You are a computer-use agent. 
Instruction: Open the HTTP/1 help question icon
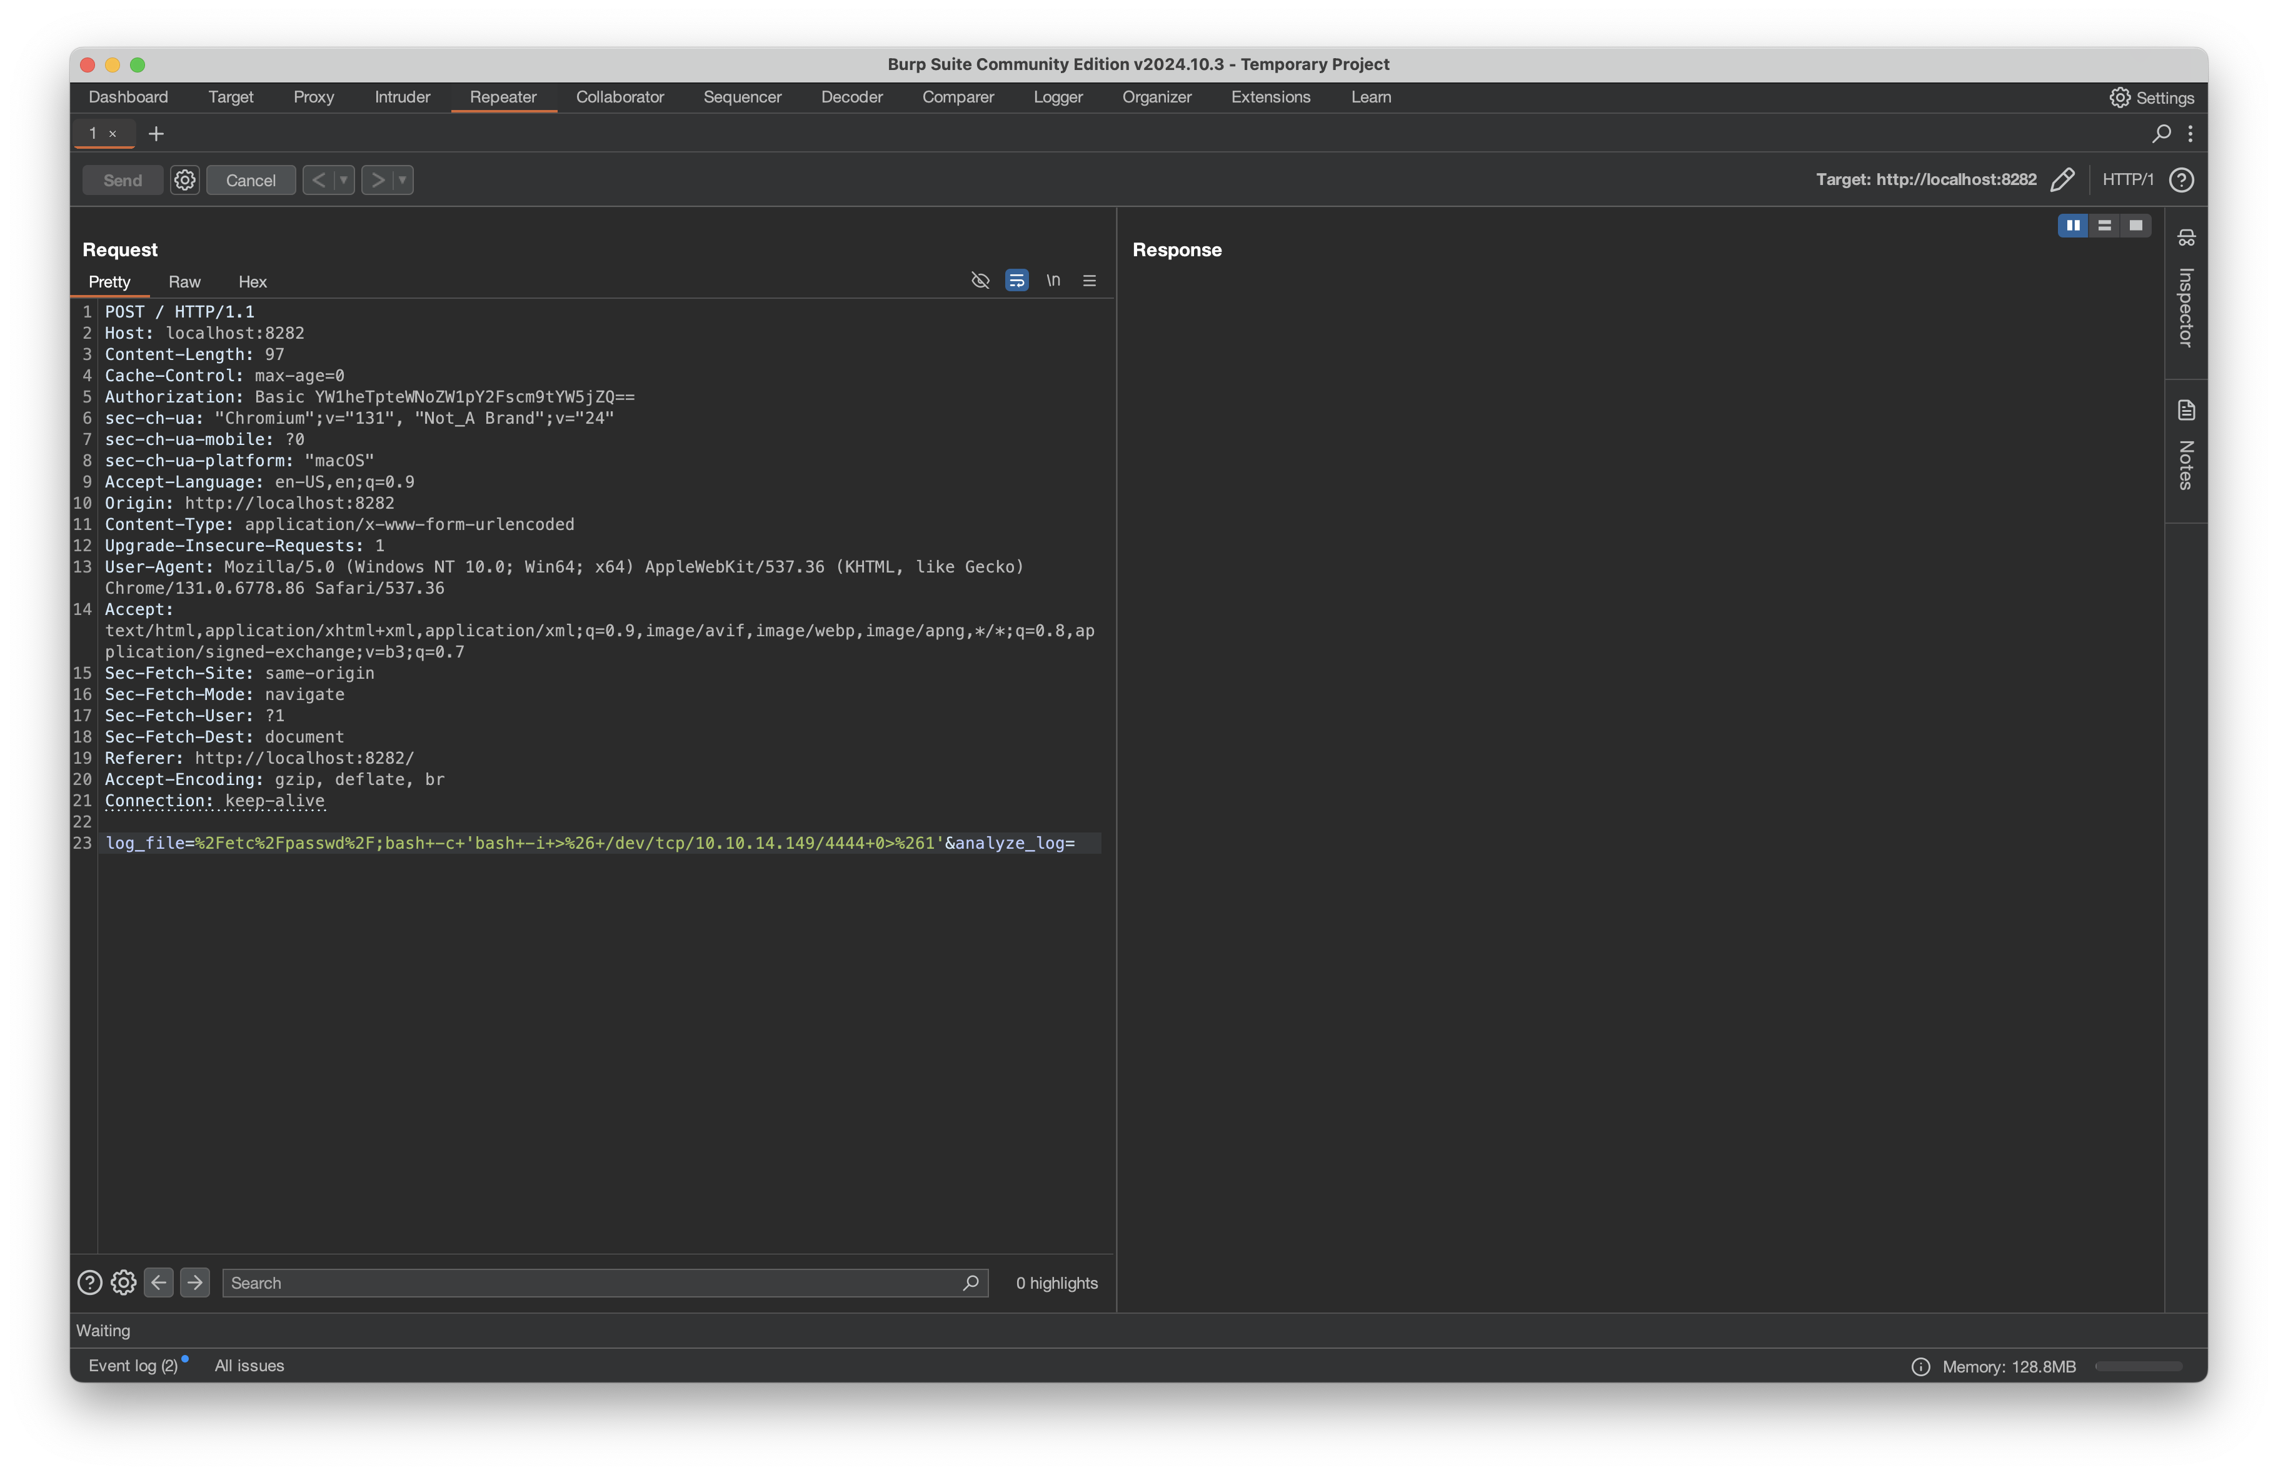[x=2181, y=180]
